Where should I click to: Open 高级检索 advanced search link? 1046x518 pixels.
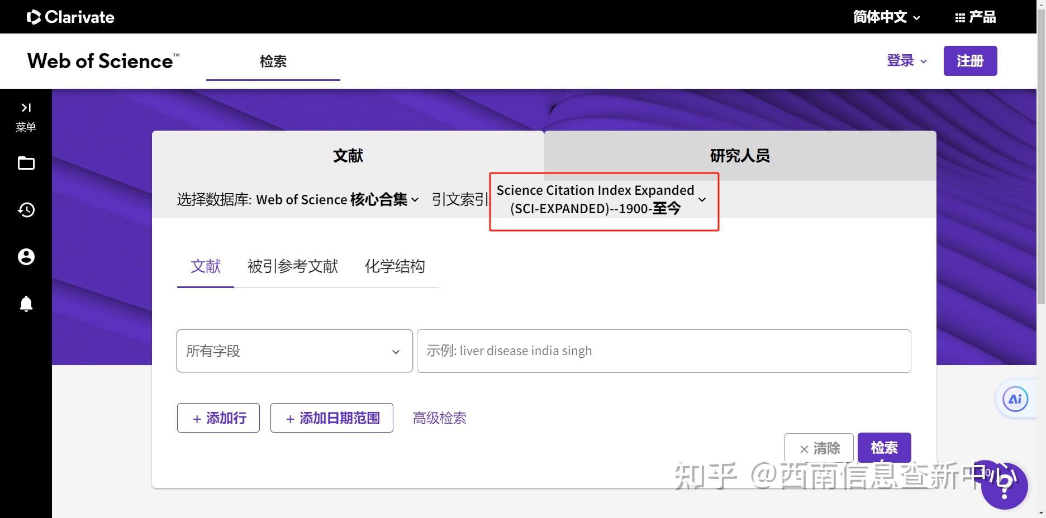[439, 418]
